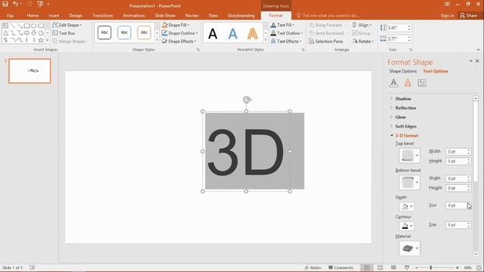Switch to the View tab

click(x=213, y=15)
